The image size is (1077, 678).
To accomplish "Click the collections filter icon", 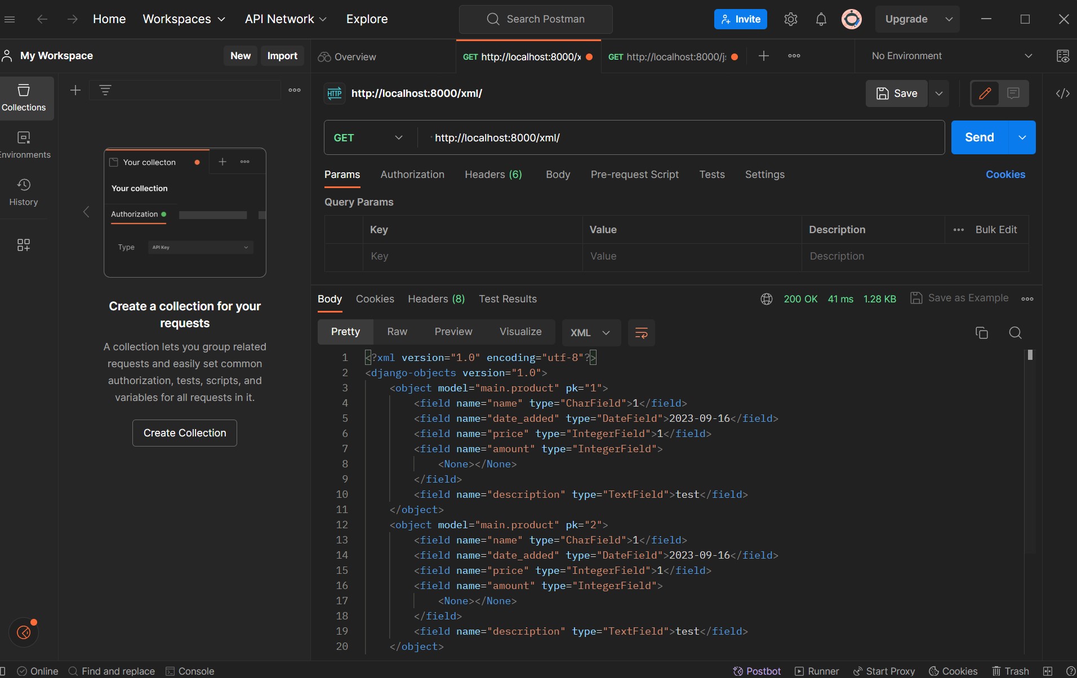I will coord(105,90).
